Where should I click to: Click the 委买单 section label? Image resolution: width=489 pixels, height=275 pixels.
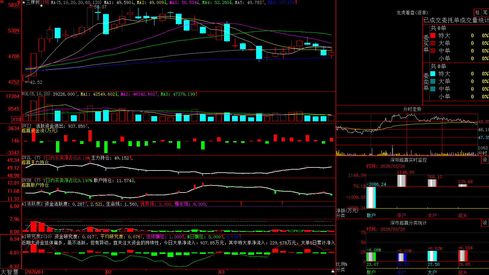tap(426, 44)
